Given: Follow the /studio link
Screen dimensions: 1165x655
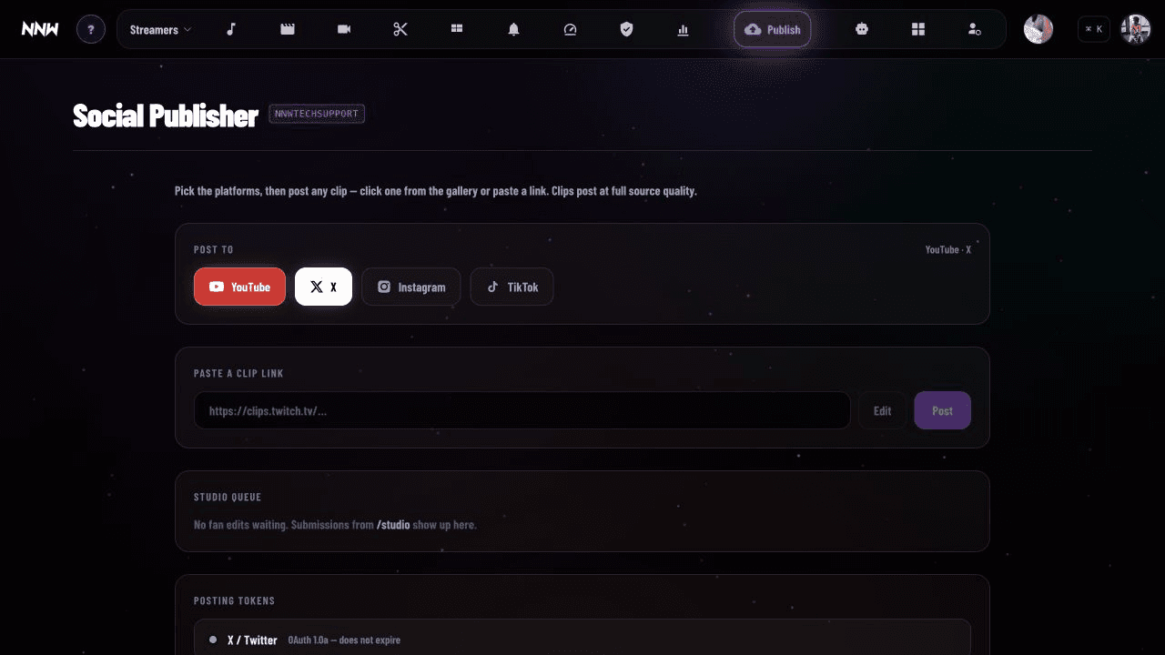Looking at the screenshot, I should tap(393, 525).
